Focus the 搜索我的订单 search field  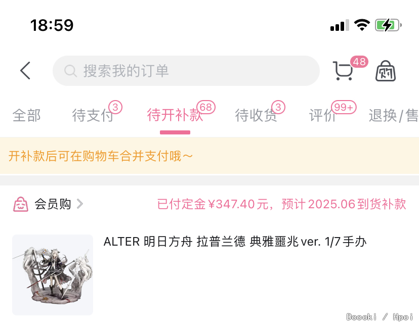click(186, 71)
